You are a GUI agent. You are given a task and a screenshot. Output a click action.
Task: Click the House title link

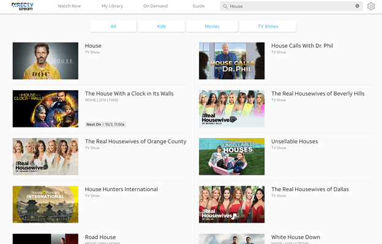[93, 45]
